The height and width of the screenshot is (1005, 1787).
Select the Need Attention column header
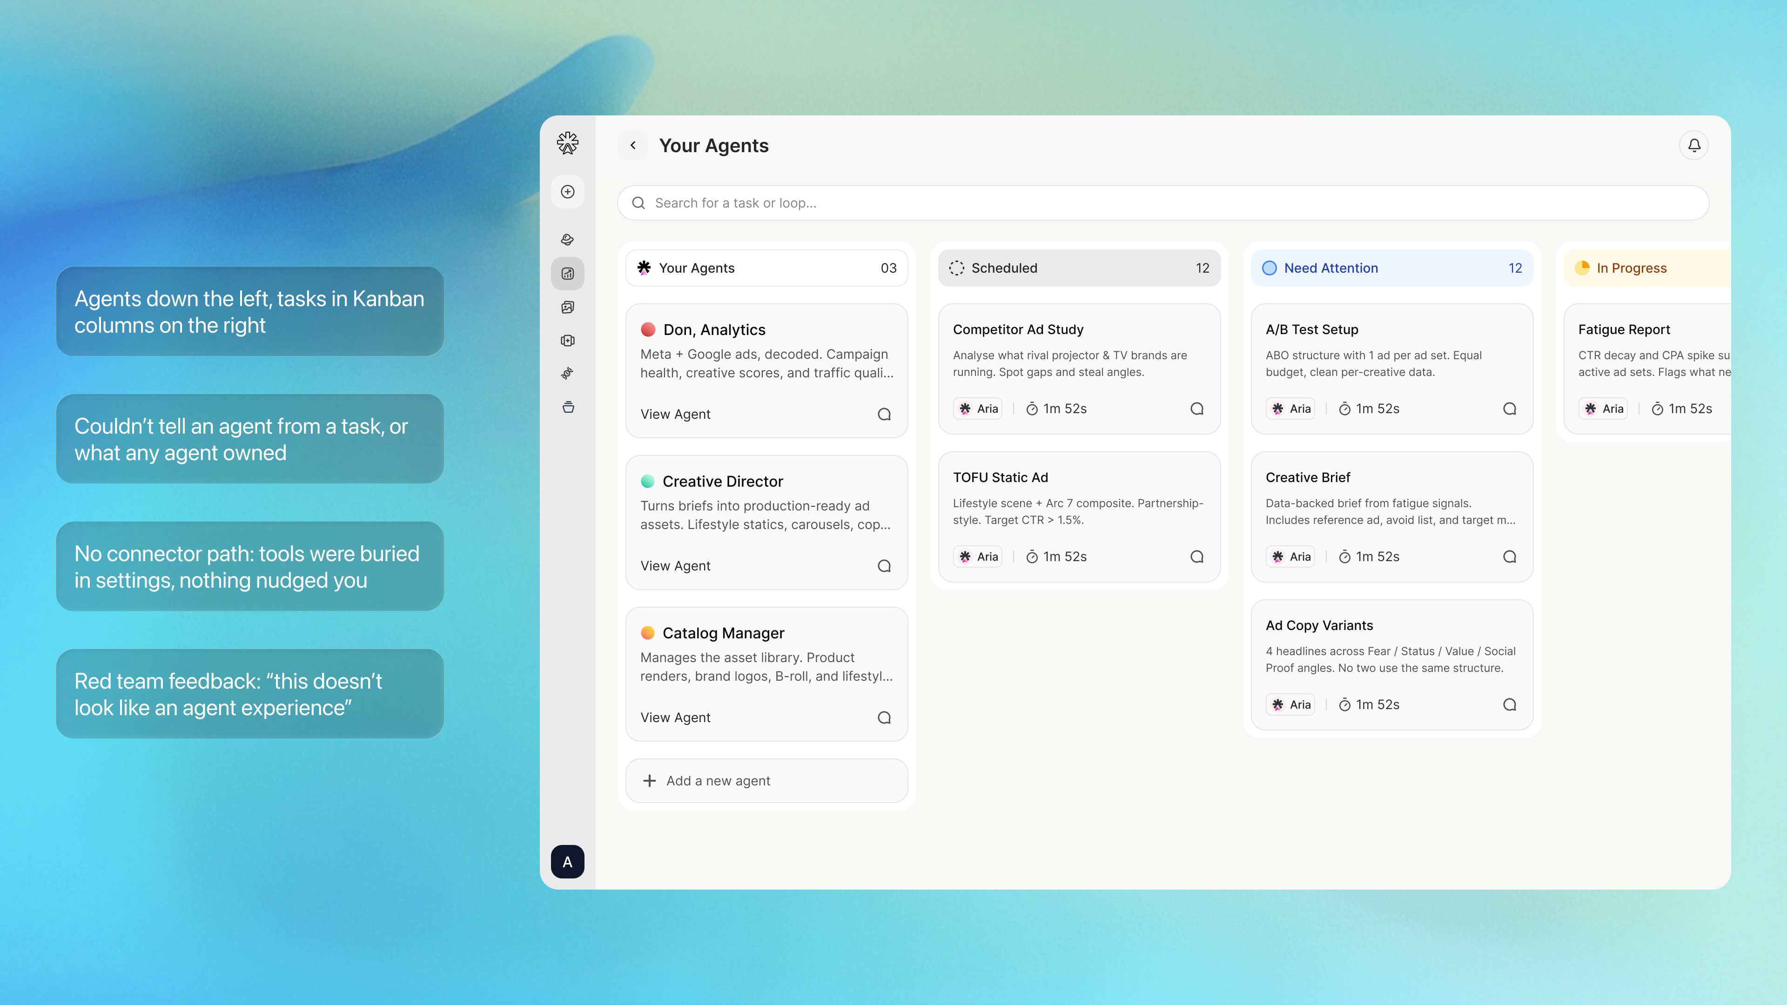coord(1392,268)
